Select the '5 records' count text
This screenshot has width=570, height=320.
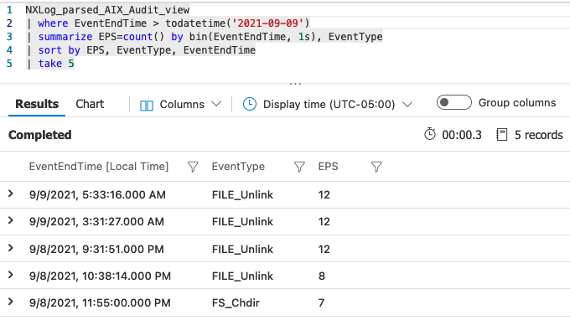click(x=538, y=135)
